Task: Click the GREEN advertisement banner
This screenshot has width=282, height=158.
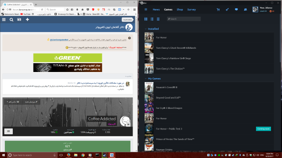Action: pyautogui.click(x=67, y=58)
